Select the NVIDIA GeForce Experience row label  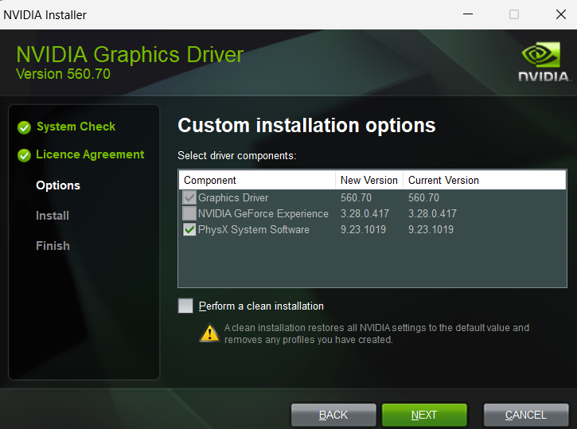click(x=263, y=214)
